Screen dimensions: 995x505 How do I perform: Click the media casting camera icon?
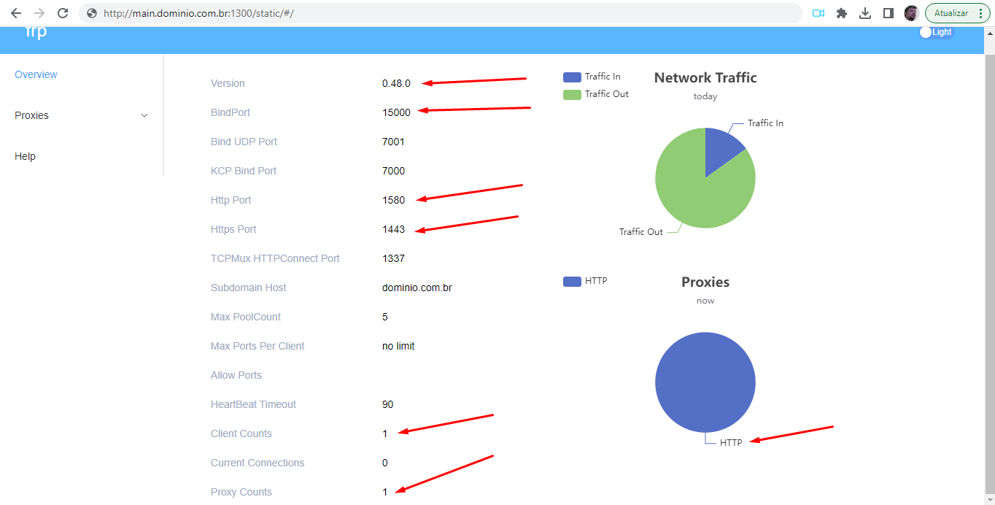coord(818,12)
